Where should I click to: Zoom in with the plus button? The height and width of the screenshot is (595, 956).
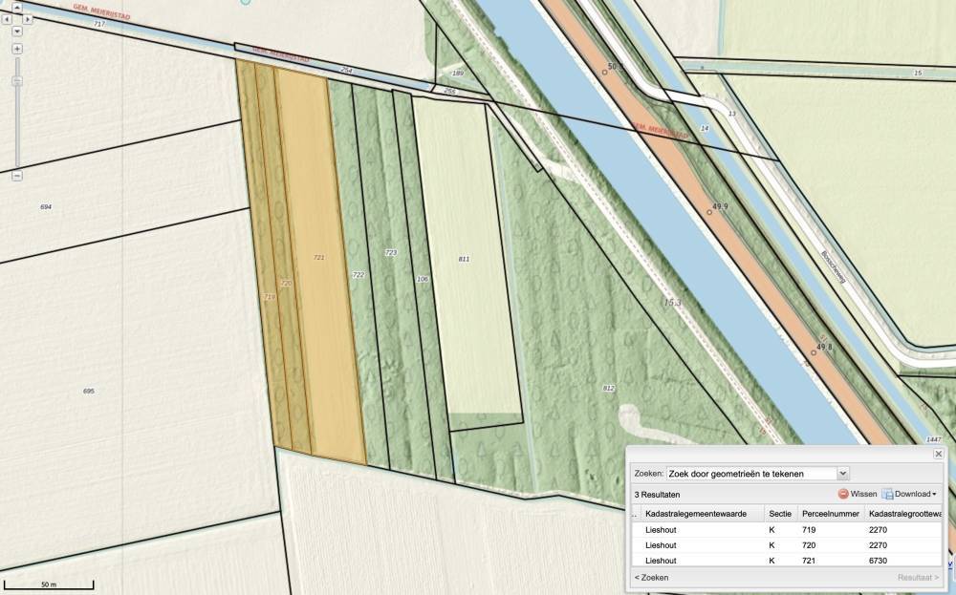click(17, 49)
